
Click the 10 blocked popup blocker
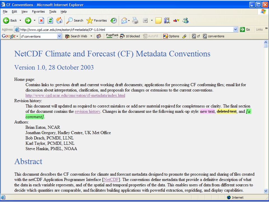(130, 36)
